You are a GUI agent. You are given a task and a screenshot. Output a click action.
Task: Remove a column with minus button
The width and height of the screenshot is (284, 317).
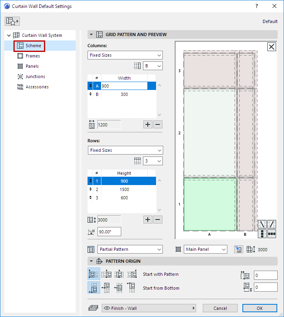158,124
